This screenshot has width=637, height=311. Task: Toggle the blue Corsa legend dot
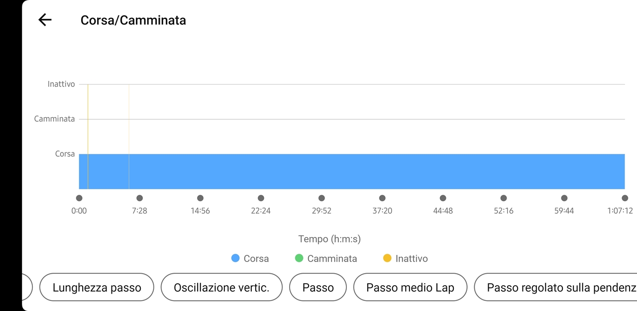point(235,258)
